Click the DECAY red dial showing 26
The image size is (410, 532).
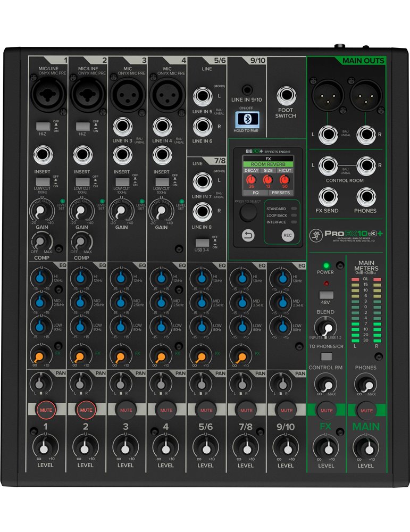pyautogui.click(x=251, y=179)
